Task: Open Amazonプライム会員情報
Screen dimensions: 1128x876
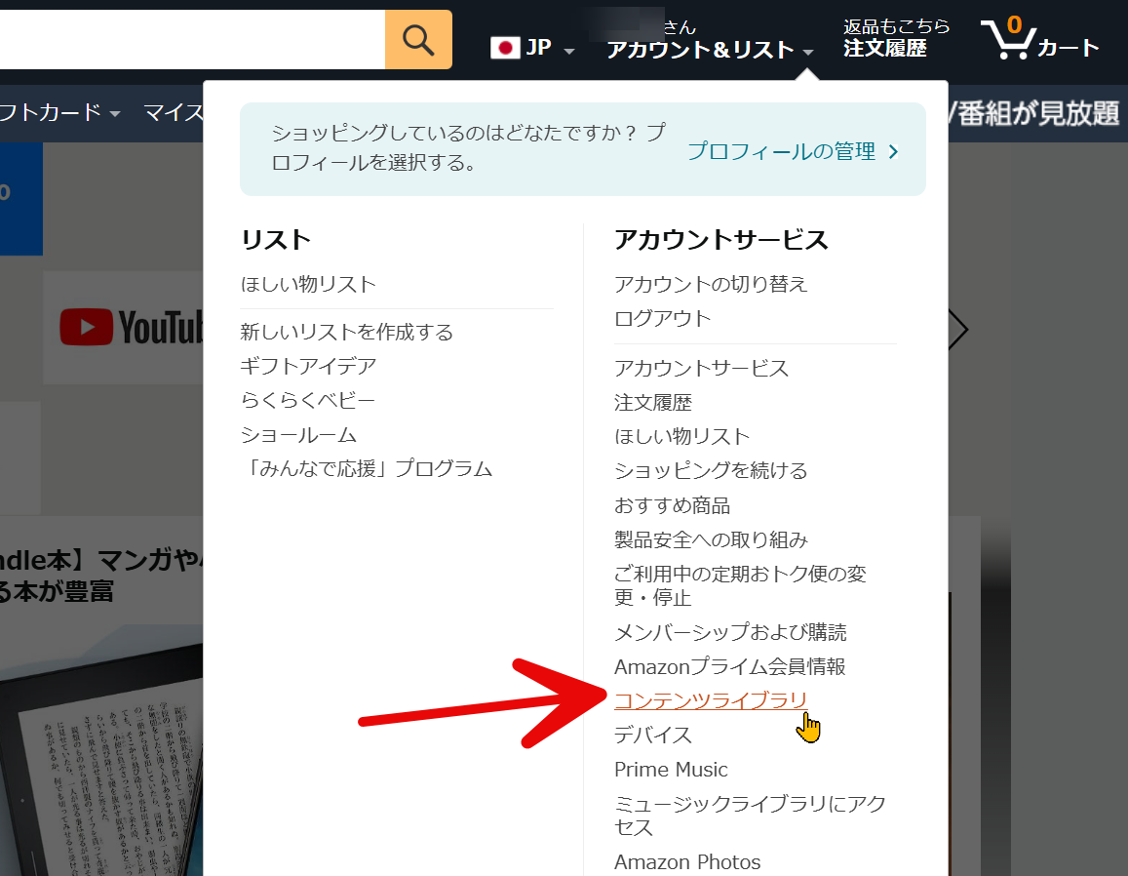Action: tap(730, 666)
